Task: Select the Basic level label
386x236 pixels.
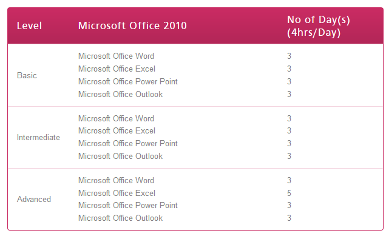Action: tap(27, 75)
